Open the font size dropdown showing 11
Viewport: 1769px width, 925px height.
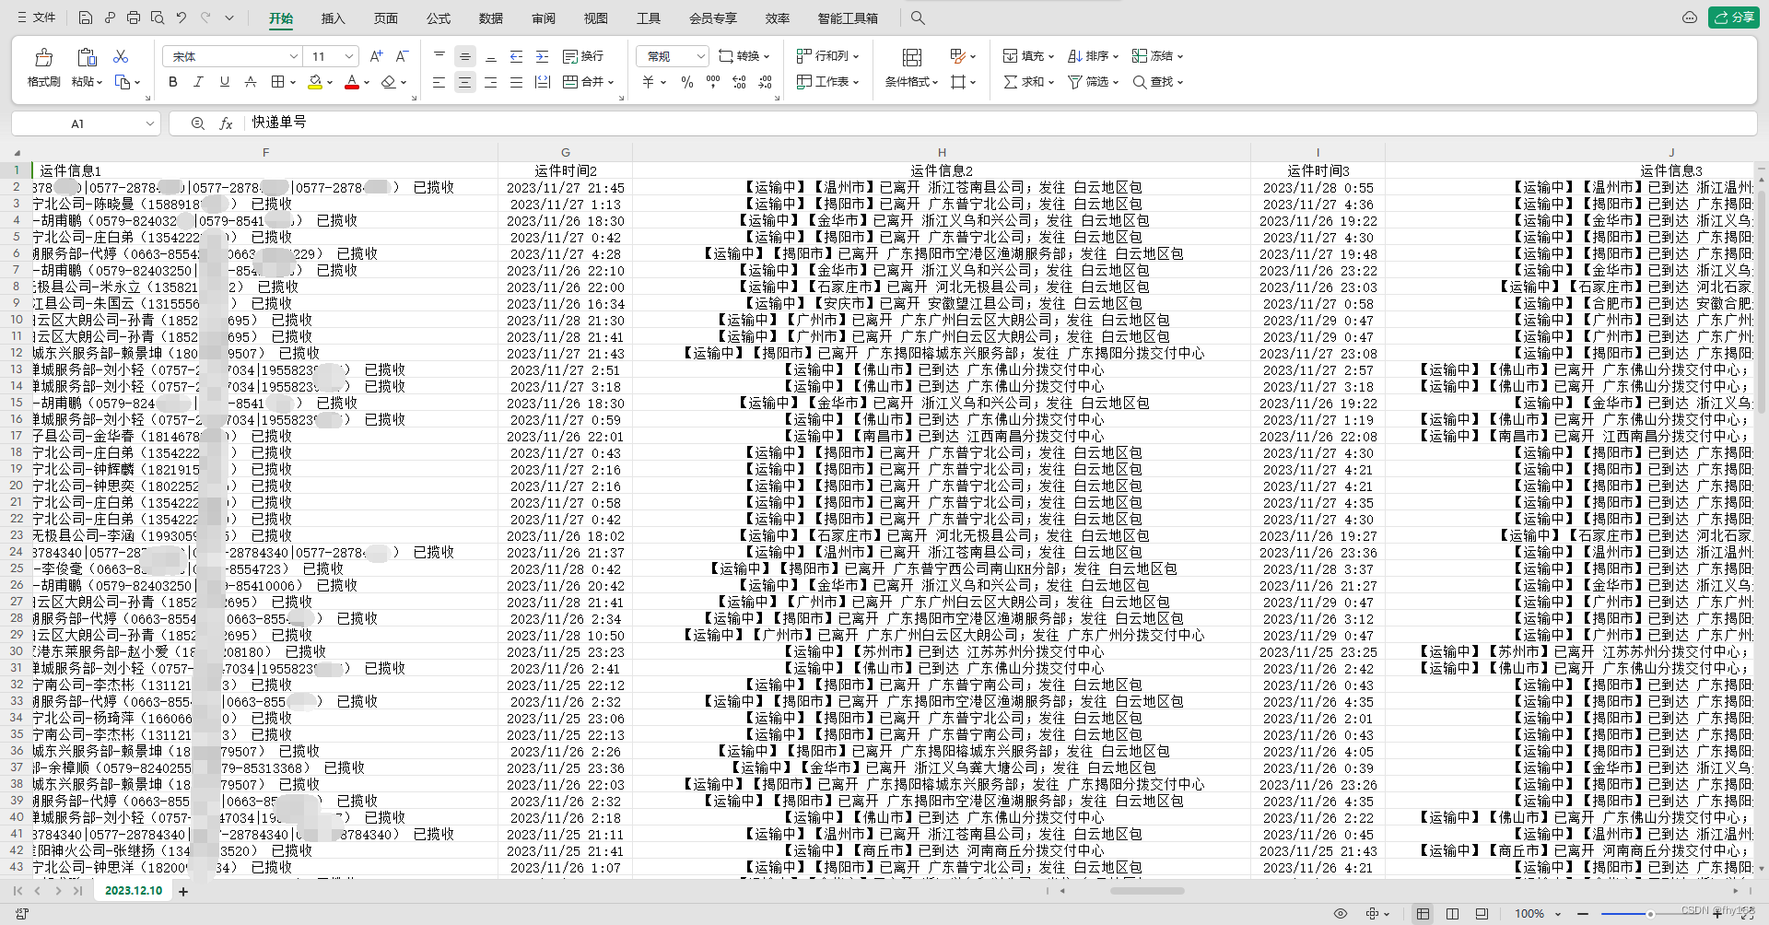pyautogui.click(x=348, y=56)
